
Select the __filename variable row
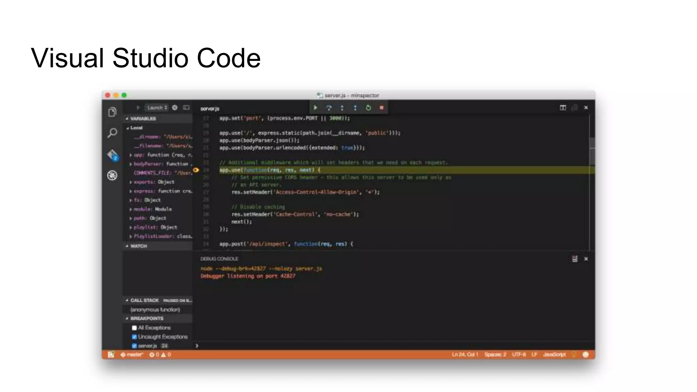point(158,146)
